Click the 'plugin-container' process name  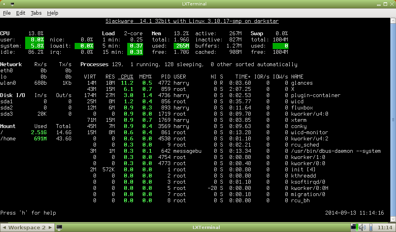pyautogui.click(x=316, y=96)
